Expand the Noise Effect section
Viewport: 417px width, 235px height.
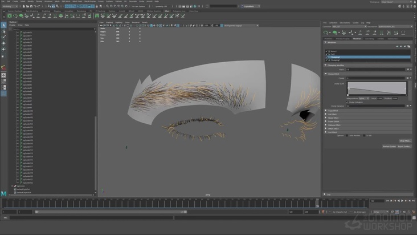tap(325, 118)
